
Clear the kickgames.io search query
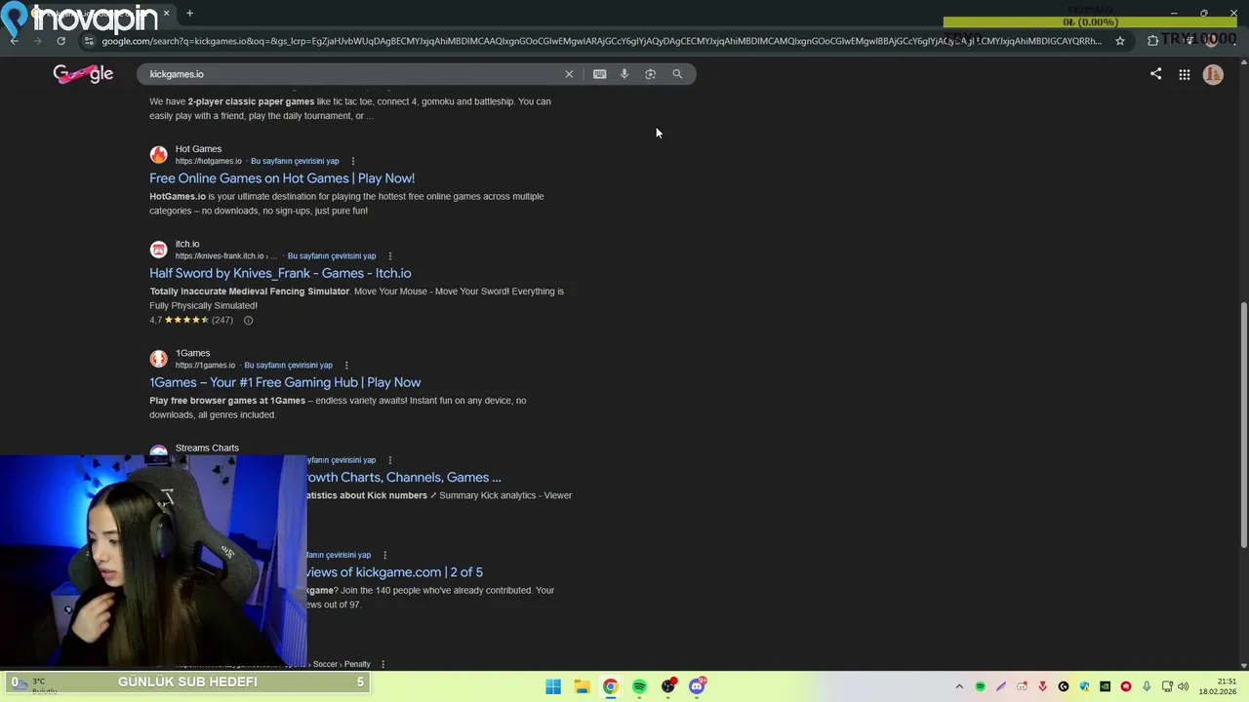pos(569,74)
